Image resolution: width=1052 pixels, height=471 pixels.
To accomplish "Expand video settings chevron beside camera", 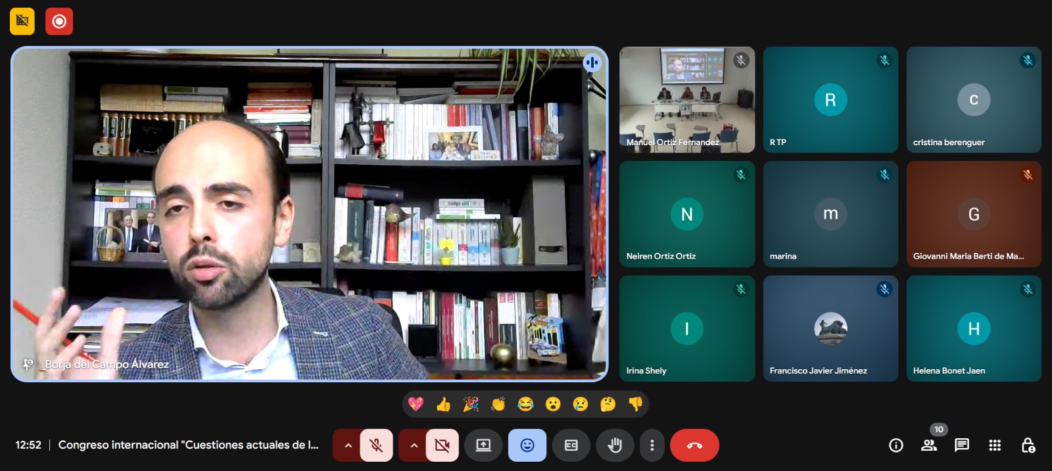I will pos(414,445).
